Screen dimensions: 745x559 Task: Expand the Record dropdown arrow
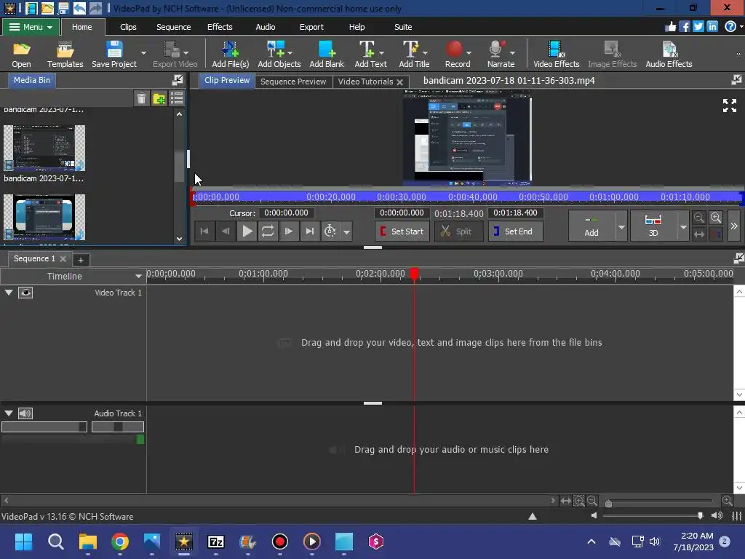(x=469, y=52)
